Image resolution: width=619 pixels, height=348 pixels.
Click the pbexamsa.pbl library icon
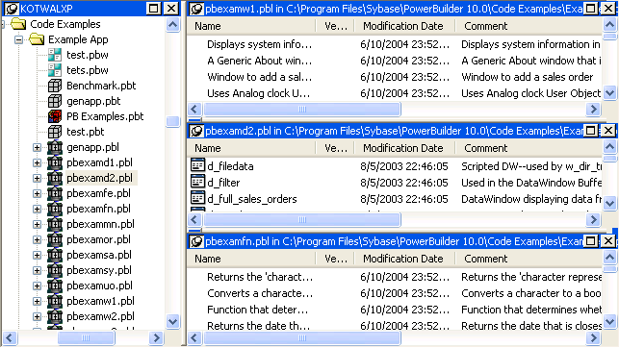pos(55,255)
